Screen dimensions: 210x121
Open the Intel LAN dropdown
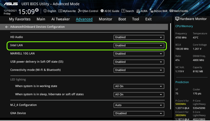[x=139, y=45]
